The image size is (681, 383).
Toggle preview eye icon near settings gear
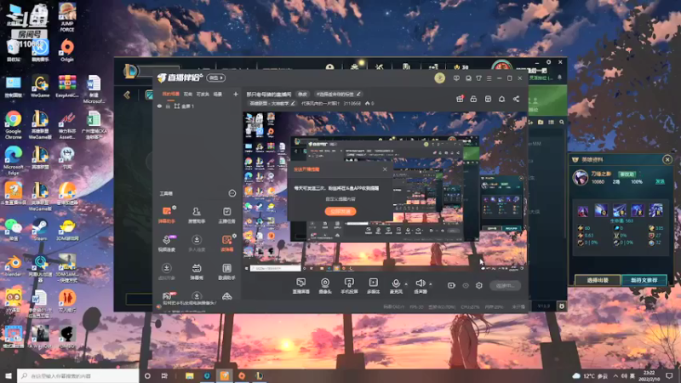tap(465, 286)
